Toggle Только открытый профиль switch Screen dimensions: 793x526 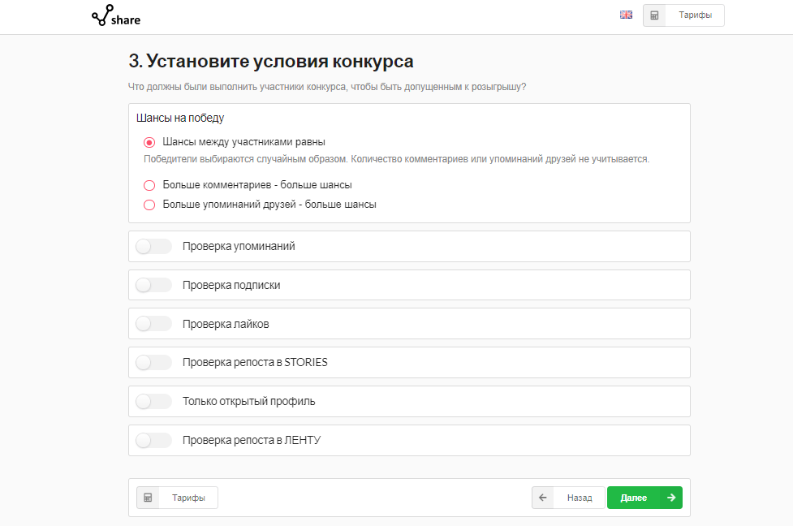tap(153, 401)
